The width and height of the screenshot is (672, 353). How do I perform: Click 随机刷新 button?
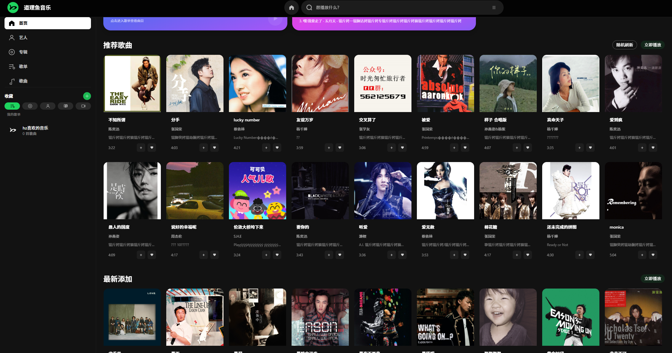click(x=624, y=45)
